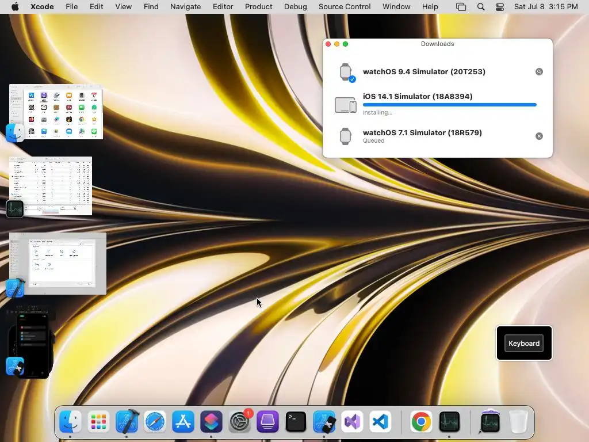
Task: Open System Settings from the Dock
Action: pyautogui.click(x=239, y=422)
